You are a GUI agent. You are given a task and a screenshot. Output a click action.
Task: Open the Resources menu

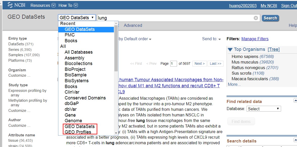click(43, 6)
